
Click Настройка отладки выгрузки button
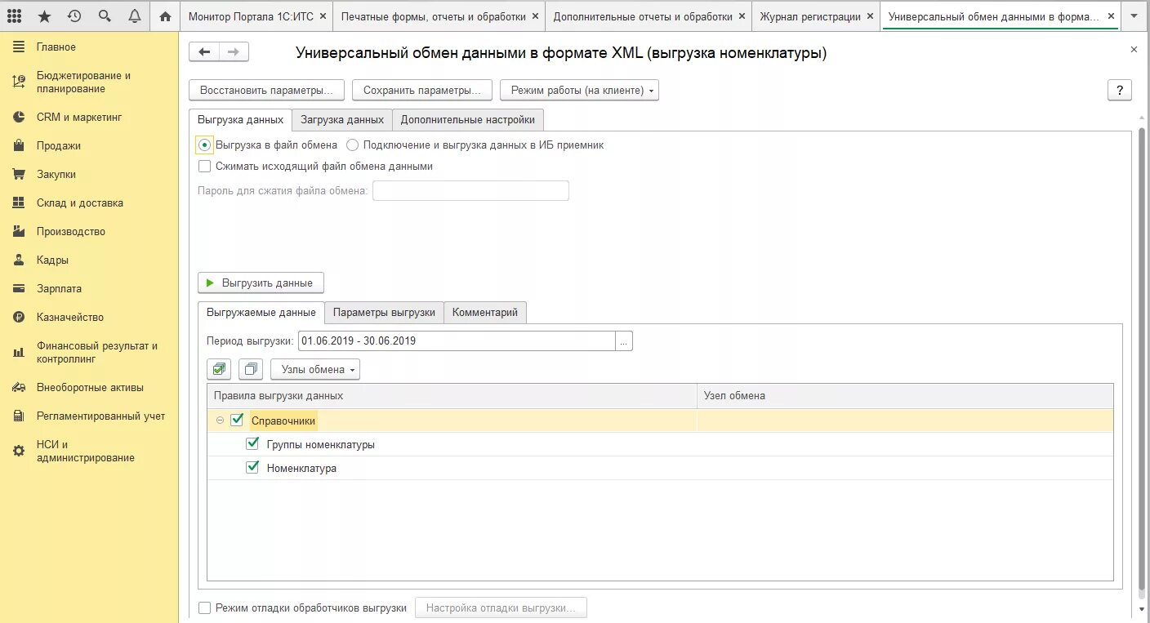pyautogui.click(x=501, y=607)
